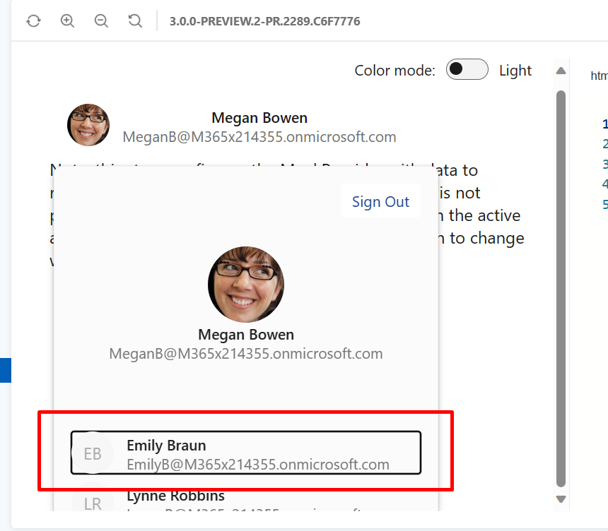Click the scroll-up arrow on the scrollbar

point(561,70)
